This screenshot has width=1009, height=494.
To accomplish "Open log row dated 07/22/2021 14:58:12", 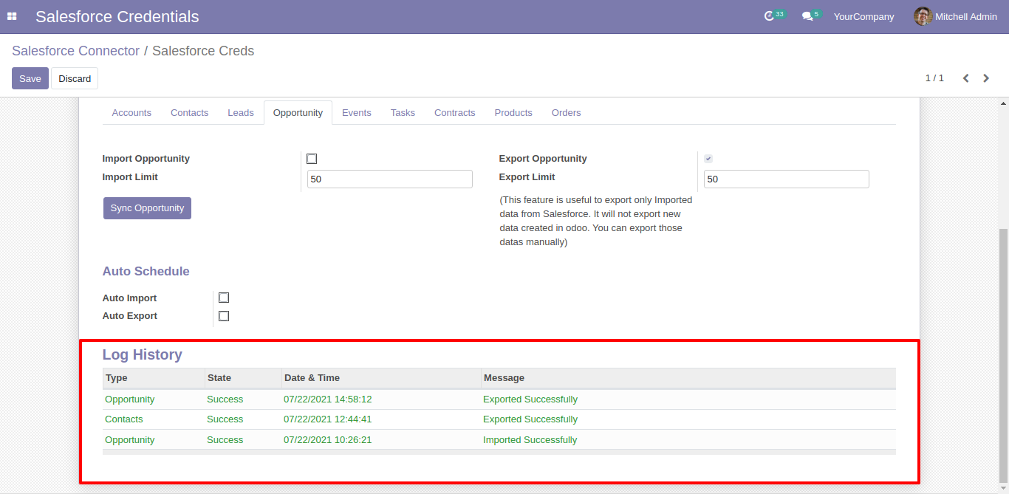I will [x=499, y=399].
